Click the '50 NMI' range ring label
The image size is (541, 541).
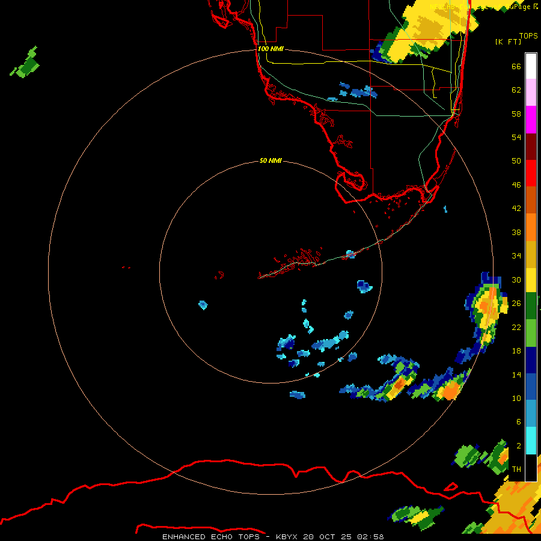pyautogui.click(x=270, y=160)
